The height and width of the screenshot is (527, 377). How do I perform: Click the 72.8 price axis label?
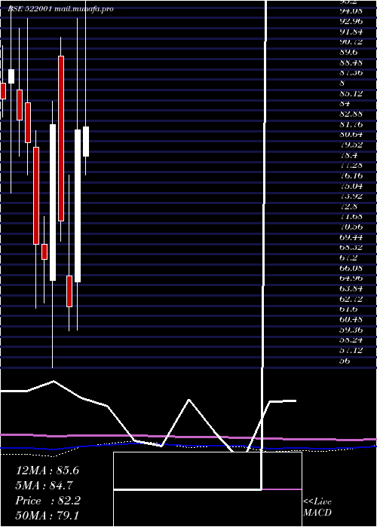[x=348, y=206]
